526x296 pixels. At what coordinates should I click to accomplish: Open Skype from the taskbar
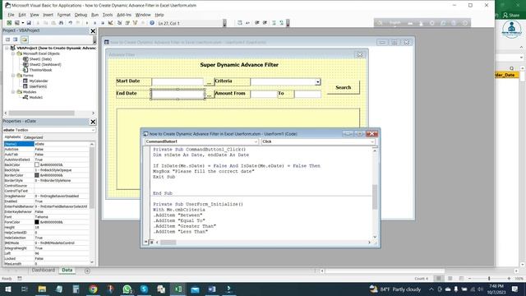(x=145, y=289)
